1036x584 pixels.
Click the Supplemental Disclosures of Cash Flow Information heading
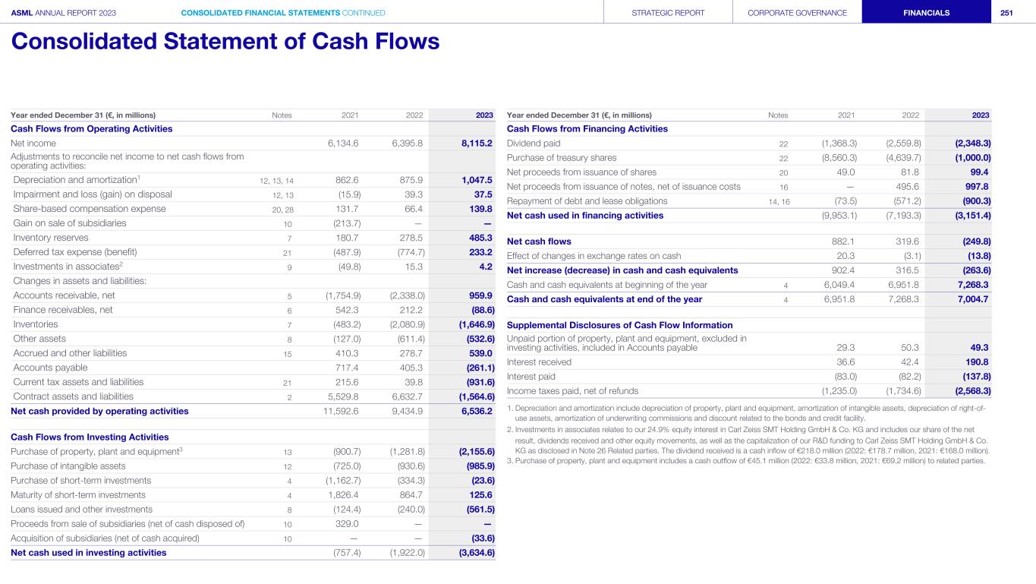(620, 325)
